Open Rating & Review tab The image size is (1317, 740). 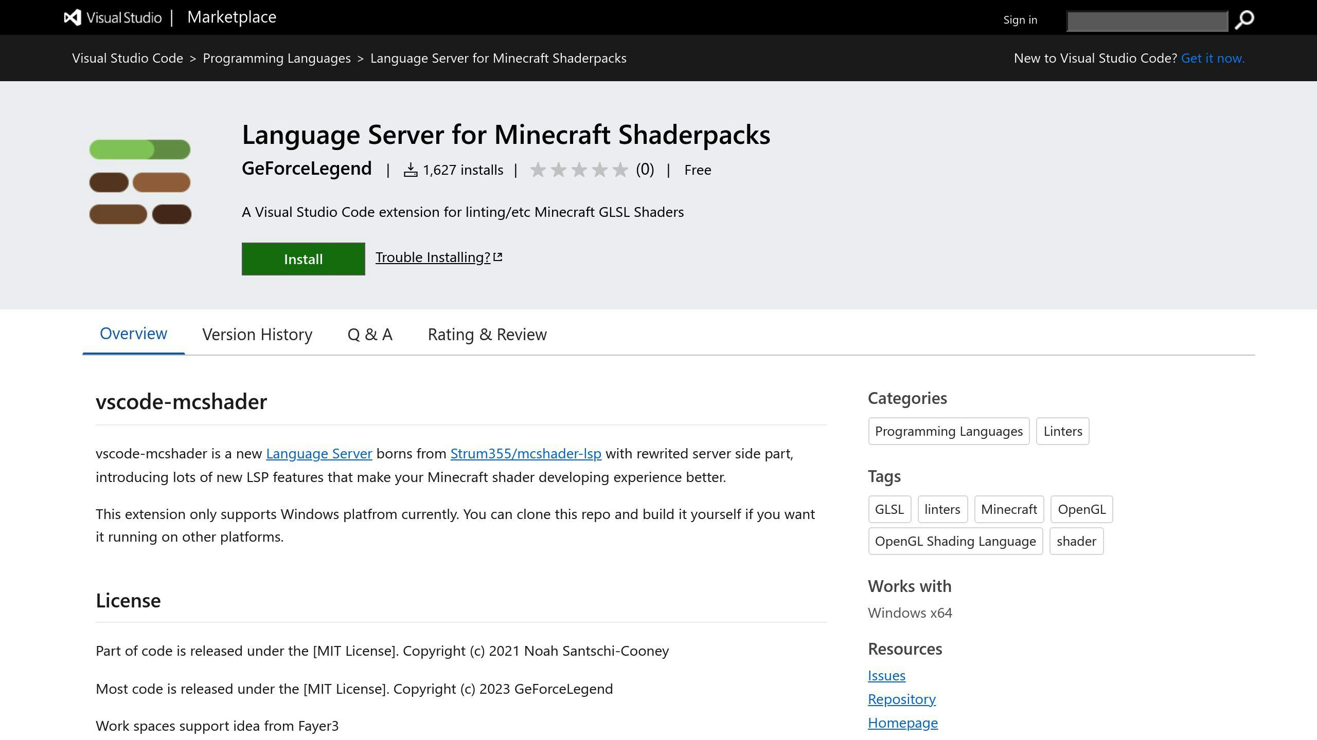tap(487, 335)
